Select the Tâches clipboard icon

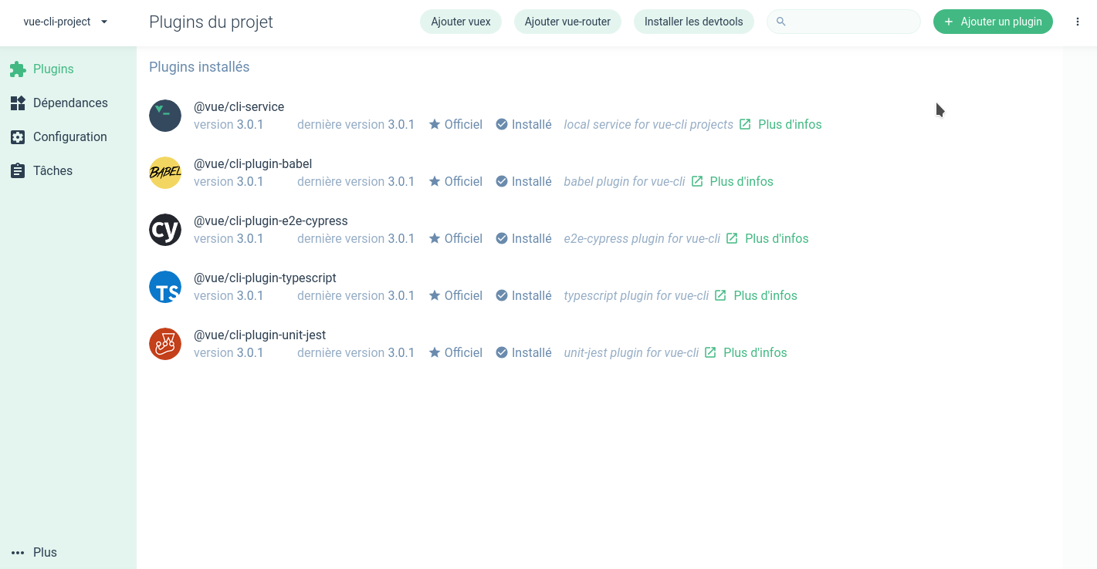pos(18,170)
